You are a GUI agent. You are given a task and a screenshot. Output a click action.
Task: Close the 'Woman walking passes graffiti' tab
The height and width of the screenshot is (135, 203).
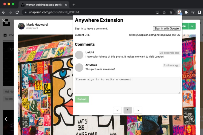pyautogui.click(x=66, y=5)
